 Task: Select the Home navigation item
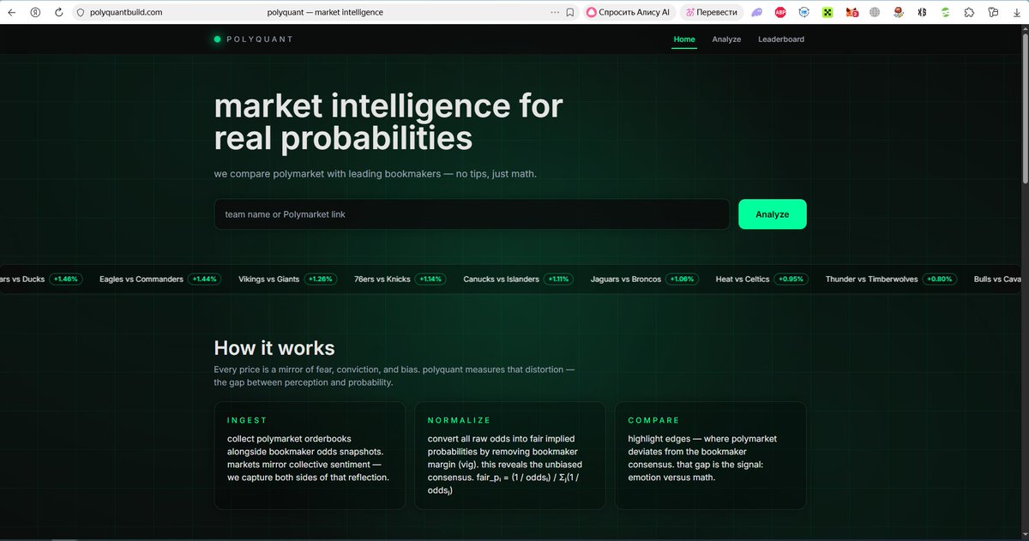point(683,39)
